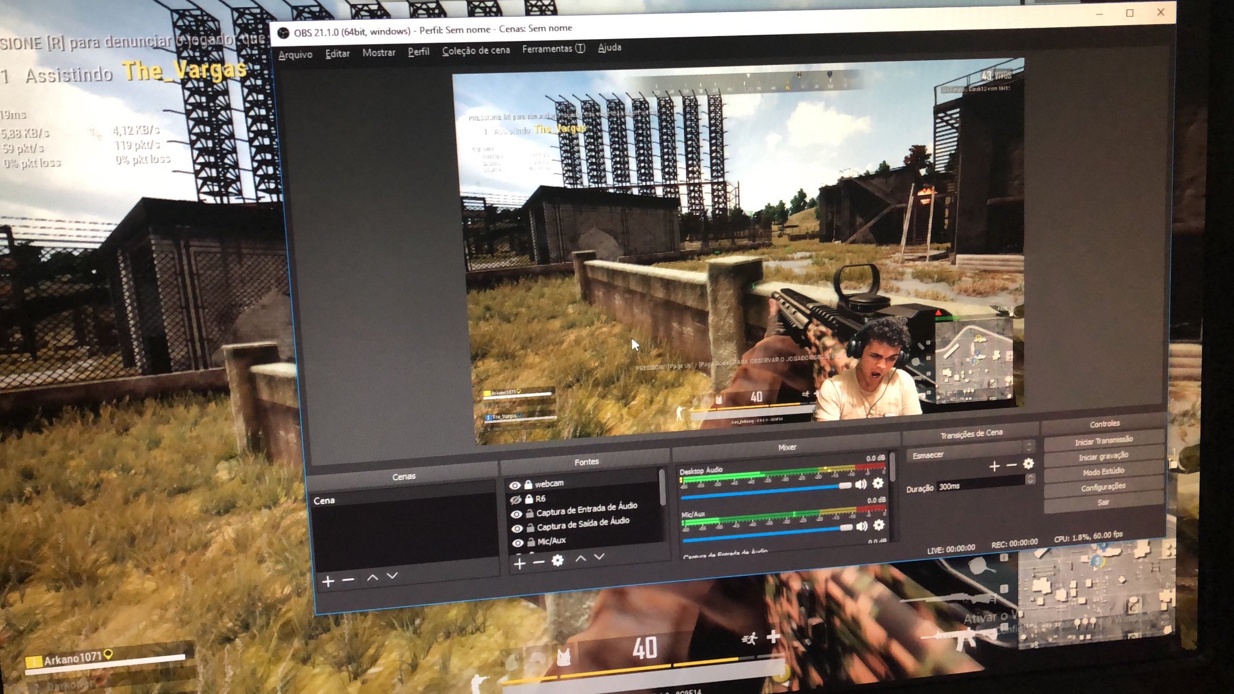Viewport: 1234px width, 694px height.
Task: Click Iniciar Transmissão button
Action: [x=1103, y=441]
